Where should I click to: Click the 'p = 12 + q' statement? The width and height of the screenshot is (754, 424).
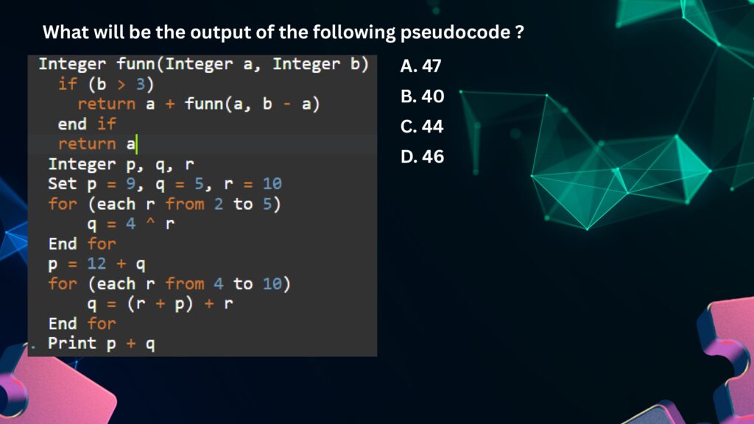coord(96,264)
